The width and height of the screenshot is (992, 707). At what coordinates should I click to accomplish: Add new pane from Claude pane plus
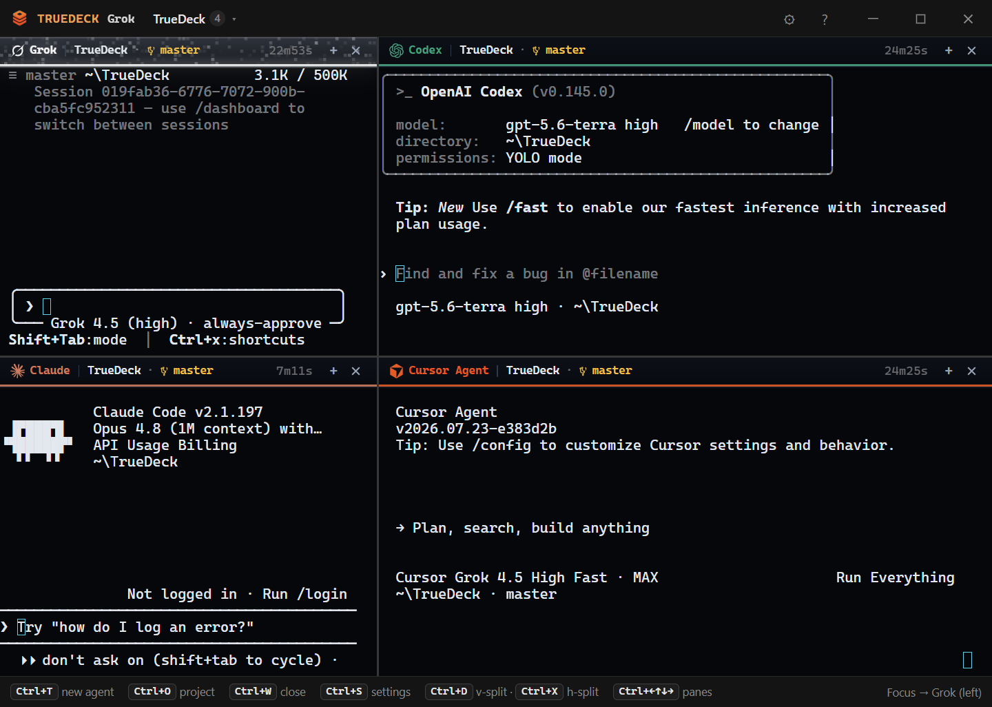(333, 371)
